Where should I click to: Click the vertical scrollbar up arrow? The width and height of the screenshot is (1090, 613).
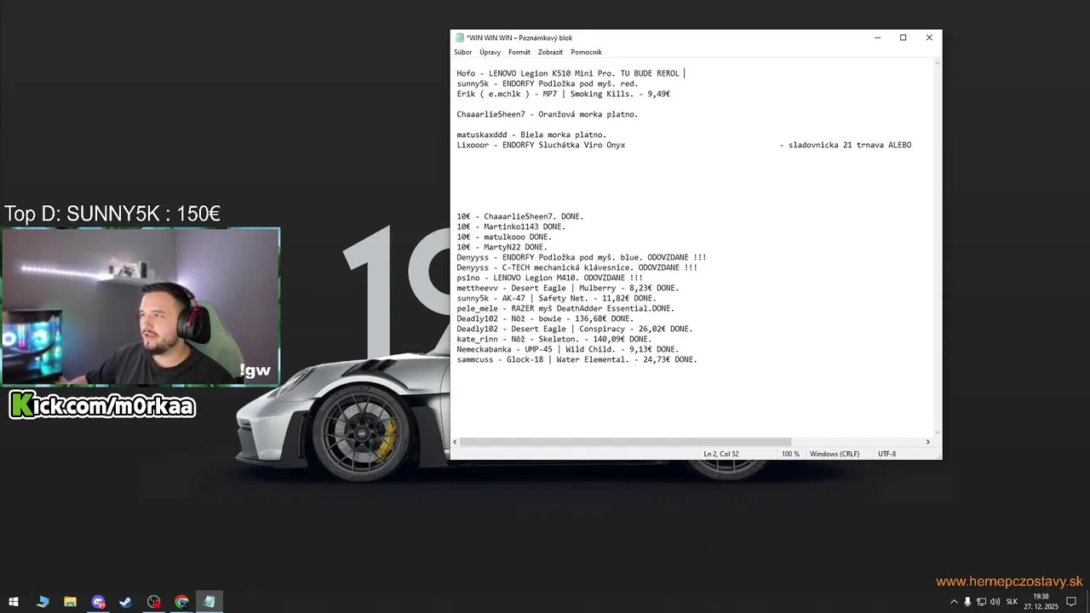pos(938,64)
